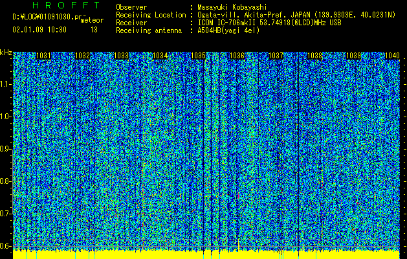Select observer name Masayuki Kobayashi
This screenshot has height=259, width=407.
232,7
